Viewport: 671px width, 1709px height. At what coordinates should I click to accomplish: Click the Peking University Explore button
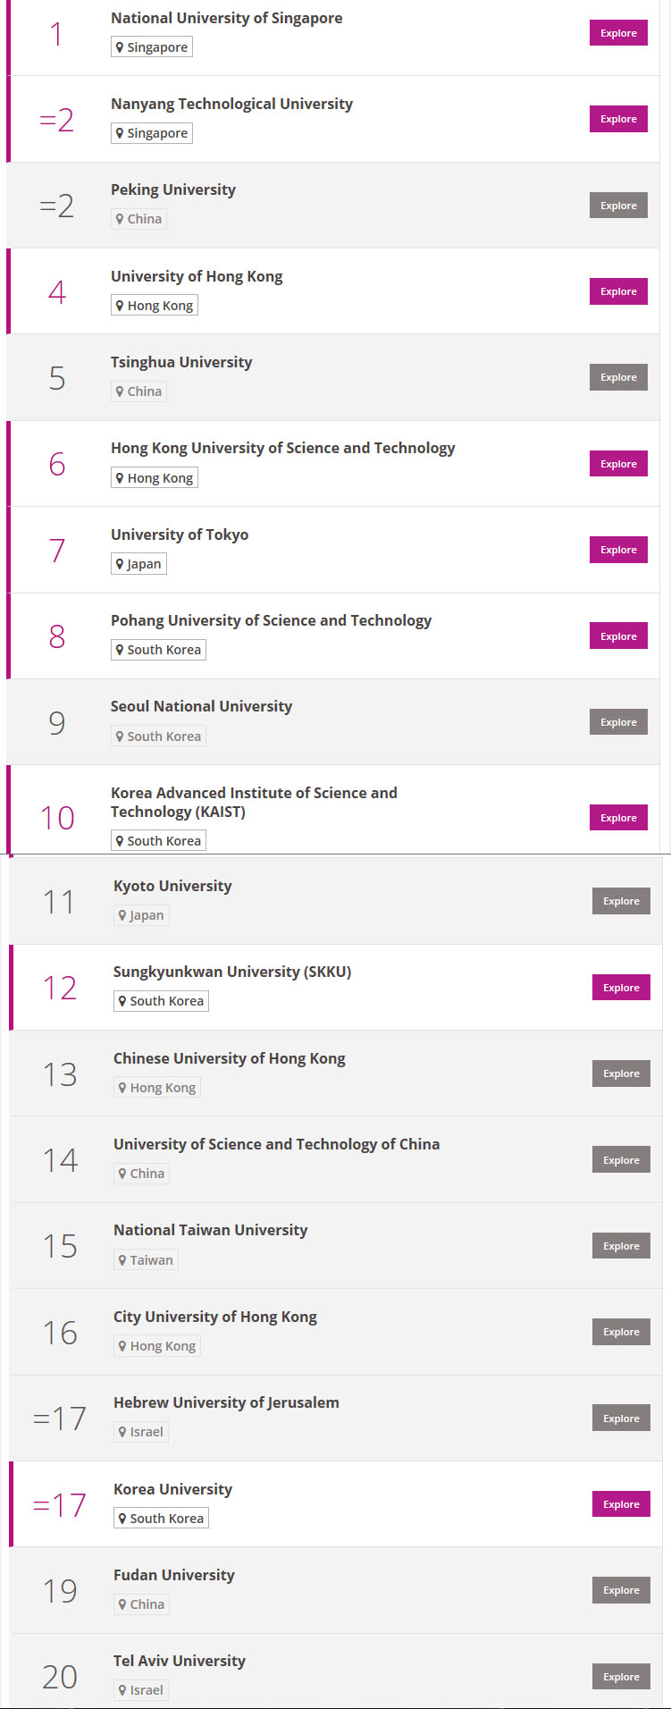click(x=618, y=206)
